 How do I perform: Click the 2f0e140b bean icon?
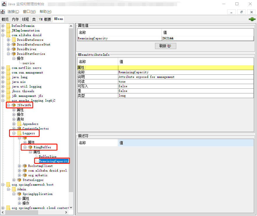14,105
